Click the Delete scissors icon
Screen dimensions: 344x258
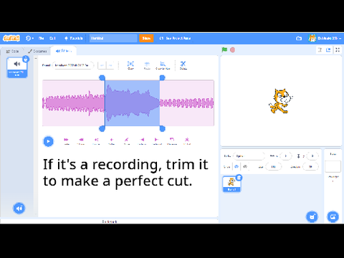tap(183, 65)
